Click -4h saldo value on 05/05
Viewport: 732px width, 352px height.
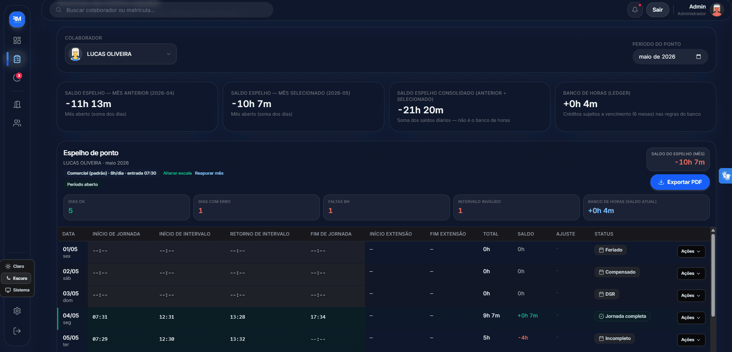point(523,338)
